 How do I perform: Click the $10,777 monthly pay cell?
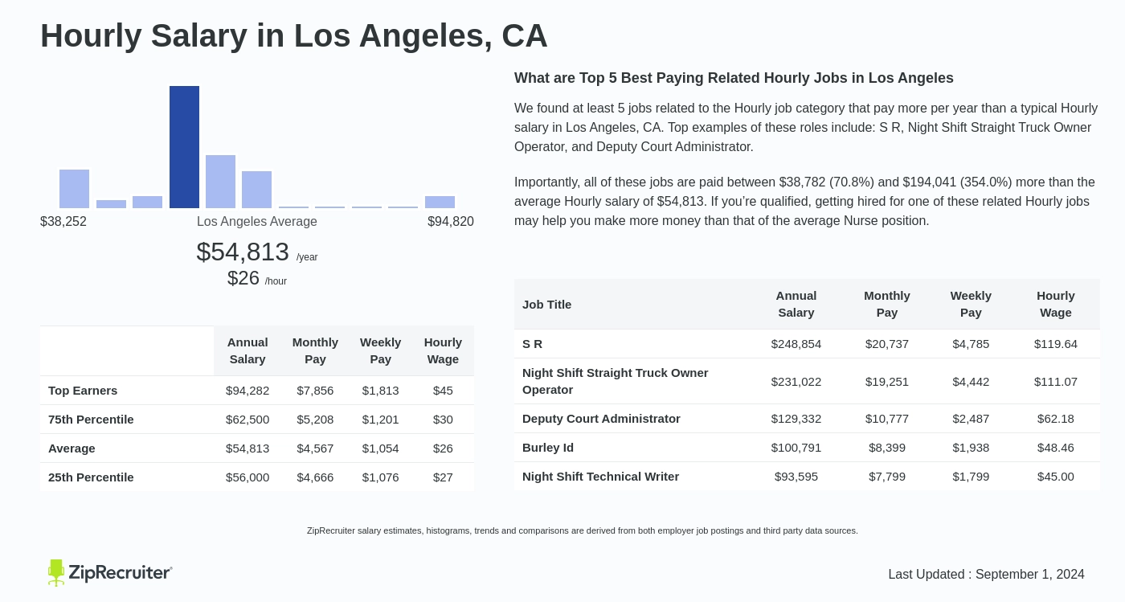(x=887, y=419)
